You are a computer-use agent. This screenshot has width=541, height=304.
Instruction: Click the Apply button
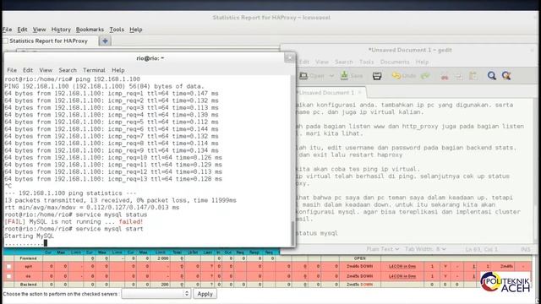[x=205, y=294]
